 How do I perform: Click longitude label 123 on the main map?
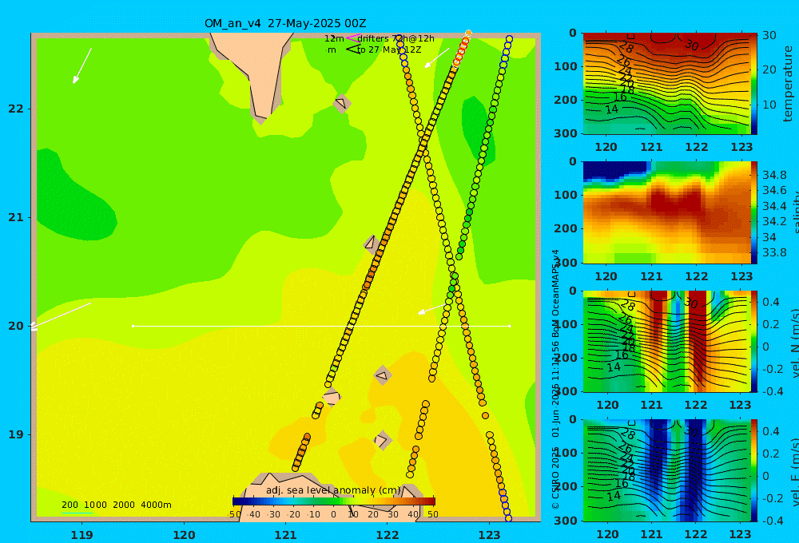[x=490, y=535]
